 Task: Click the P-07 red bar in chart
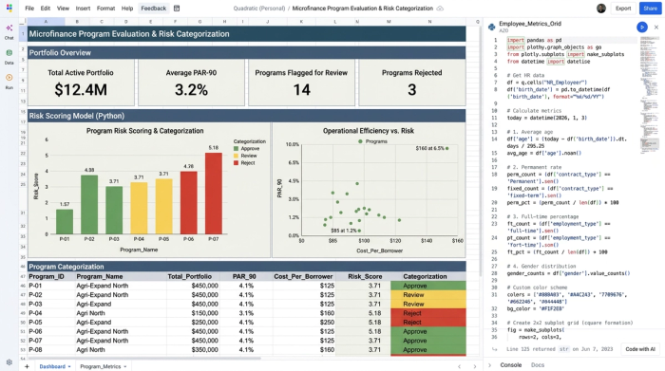pyautogui.click(x=214, y=194)
